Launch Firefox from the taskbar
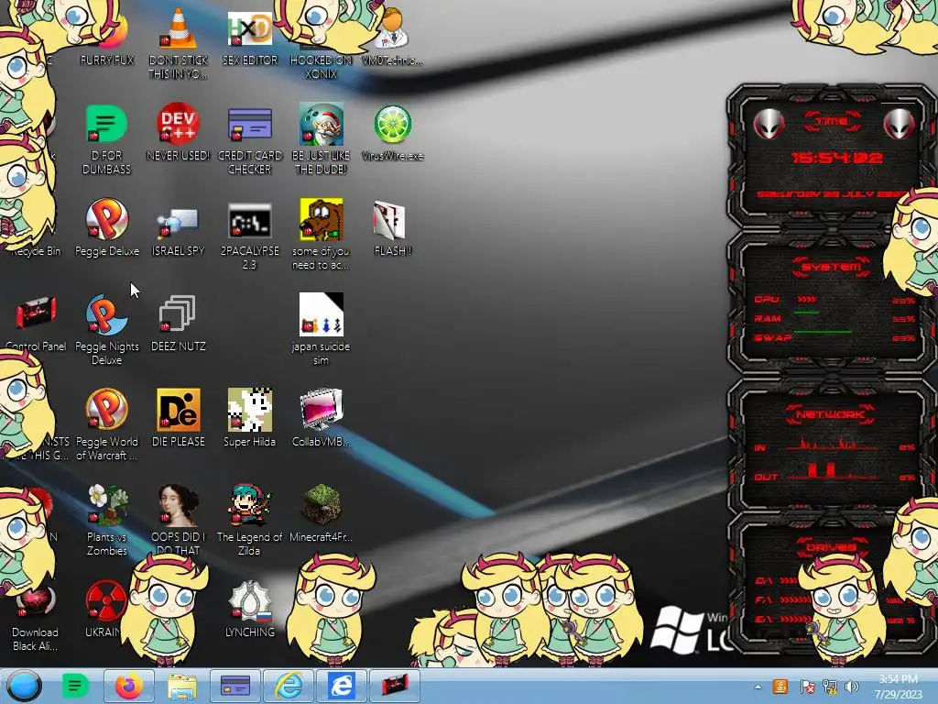Screen dimensions: 938x704 click(128, 686)
